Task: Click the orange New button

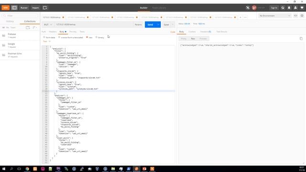Action: pos(5,8)
